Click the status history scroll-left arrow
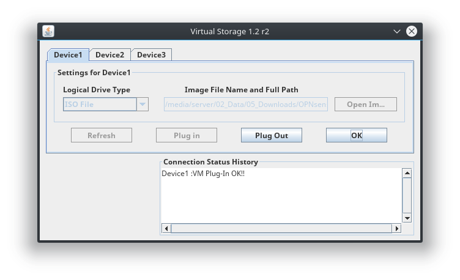460x280 pixels. (x=166, y=229)
